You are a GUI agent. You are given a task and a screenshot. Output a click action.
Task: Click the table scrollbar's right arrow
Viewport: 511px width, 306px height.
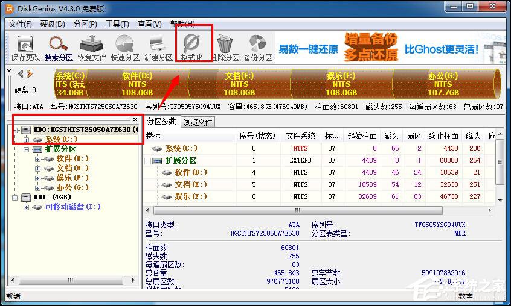click(489, 210)
